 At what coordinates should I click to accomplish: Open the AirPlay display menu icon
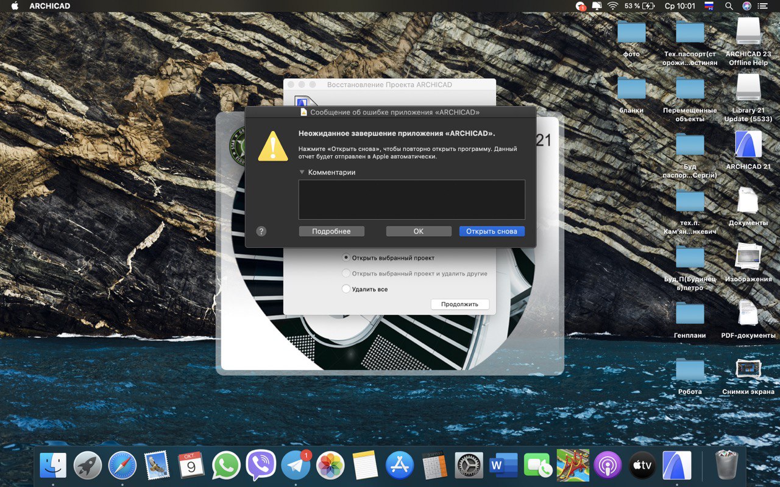click(597, 6)
